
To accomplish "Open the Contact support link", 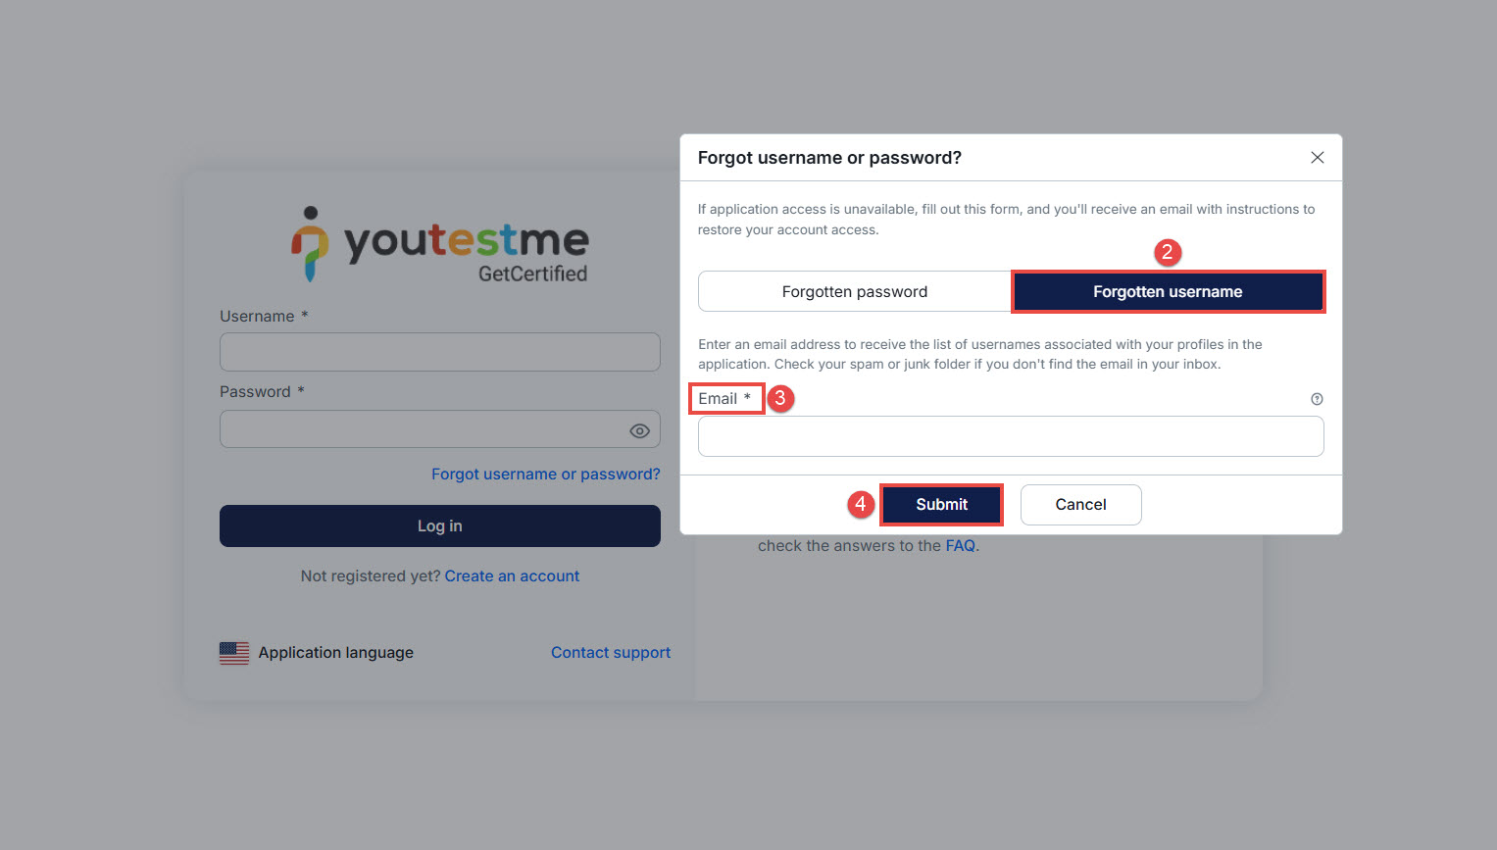I will coord(610,653).
